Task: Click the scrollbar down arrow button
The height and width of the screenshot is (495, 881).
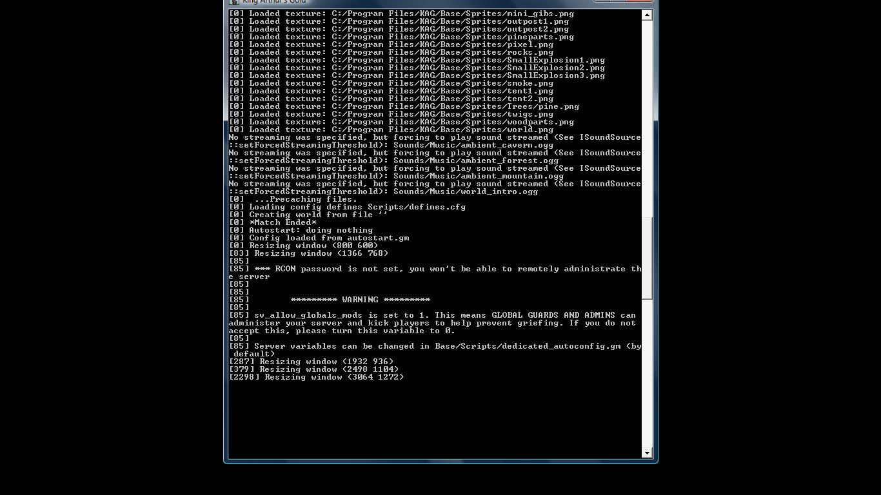Action: (x=647, y=453)
